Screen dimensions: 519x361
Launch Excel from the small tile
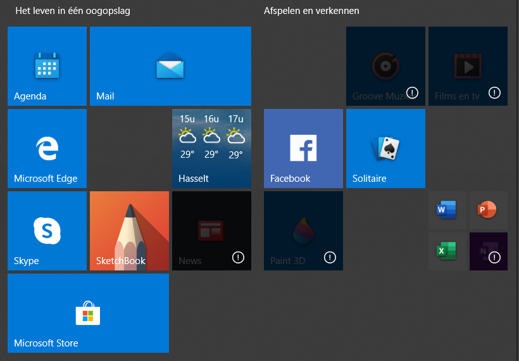pyautogui.click(x=447, y=251)
